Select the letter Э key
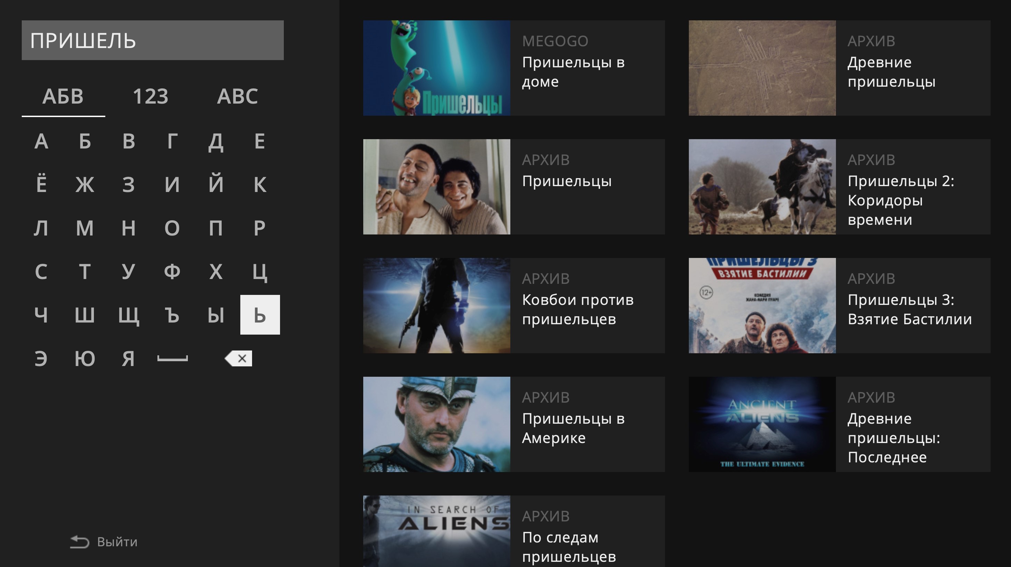The width and height of the screenshot is (1011, 567). click(41, 358)
